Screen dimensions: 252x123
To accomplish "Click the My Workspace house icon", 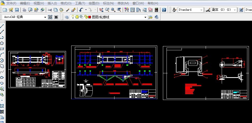I will pyautogui.click(x=56, y=17).
